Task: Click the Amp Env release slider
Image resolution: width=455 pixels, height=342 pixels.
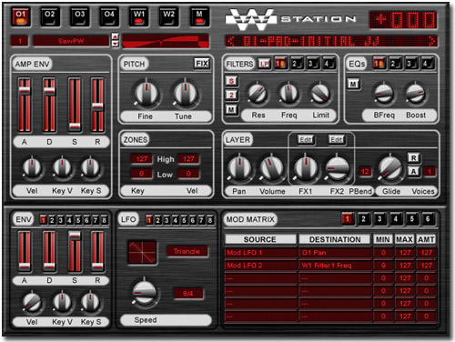Action: pyautogui.click(x=97, y=105)
